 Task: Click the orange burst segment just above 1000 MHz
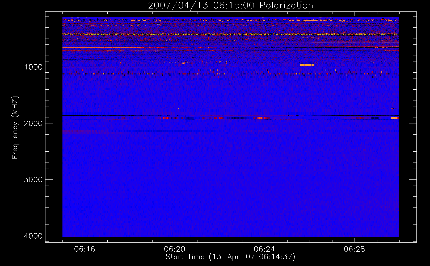click(x=307, y=65)
